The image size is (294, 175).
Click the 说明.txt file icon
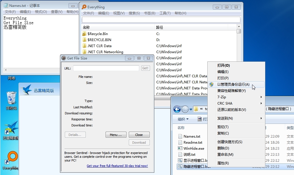coord(180,154)
